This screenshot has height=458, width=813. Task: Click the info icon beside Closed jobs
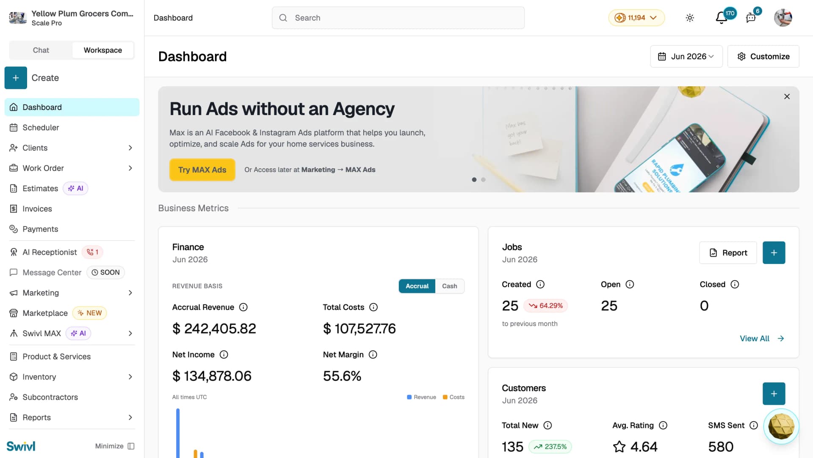tap(735, 284)
